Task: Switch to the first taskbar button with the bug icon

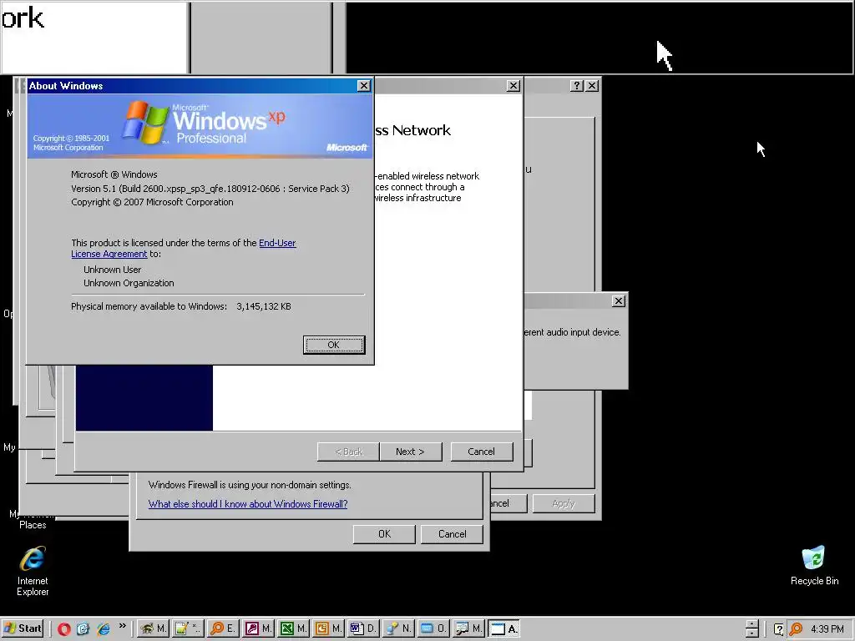Action: [152, 628]
